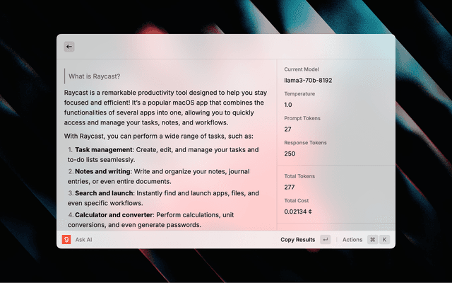Click the back arrow button
This screenshot has height=283, width=452.
coord(69,47)
